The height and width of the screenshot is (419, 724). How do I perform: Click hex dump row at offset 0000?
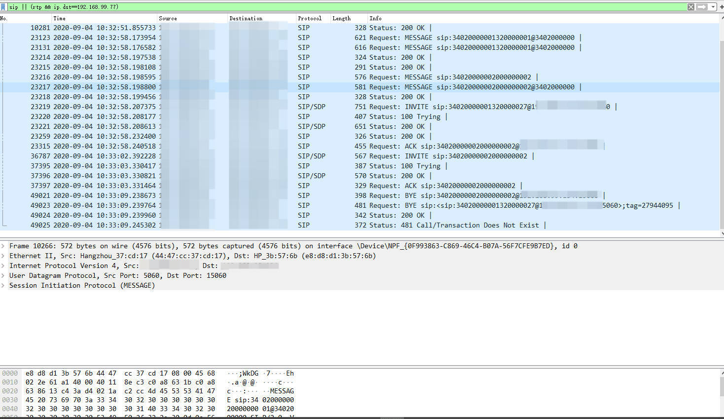point(148,373)
